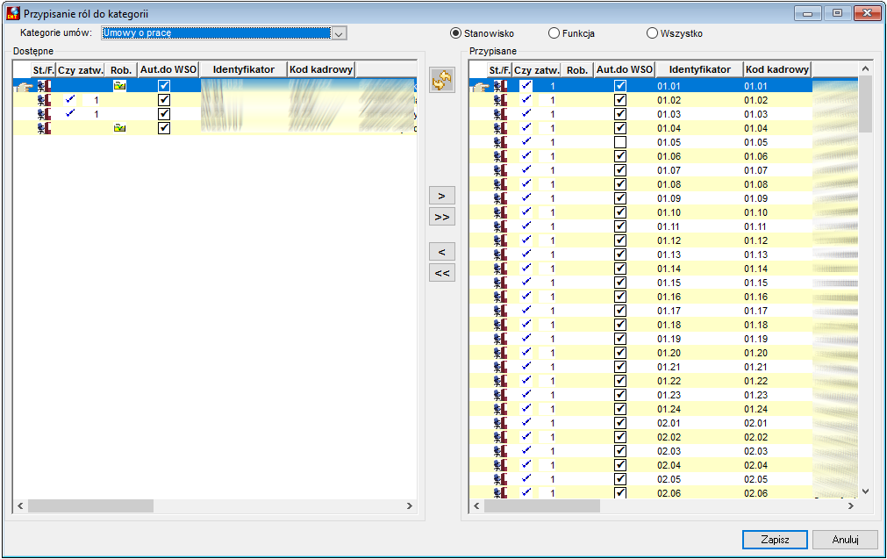Uncheck Aut.do WSO checkbox in row 01.01
The image size is (887, 559).
pos(620,86)
